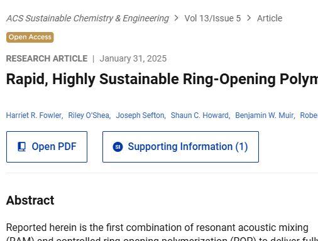
Task: Click the Abstract heading
Action: pyautogui.click(x=30, y=200)
